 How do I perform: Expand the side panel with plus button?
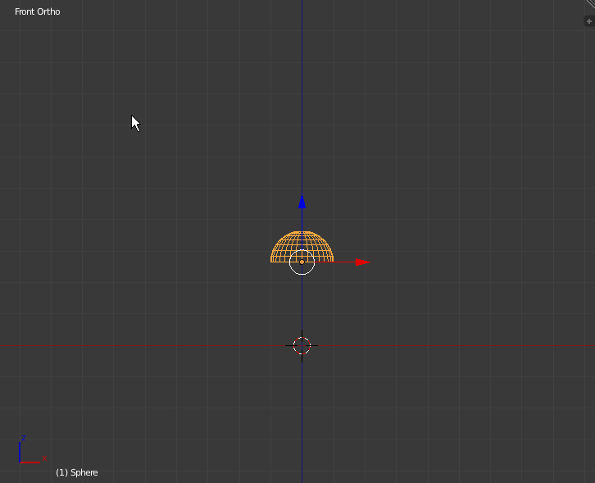(x=589, y=21)
